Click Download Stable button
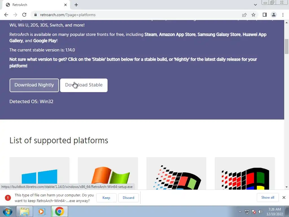 (84, 85)
